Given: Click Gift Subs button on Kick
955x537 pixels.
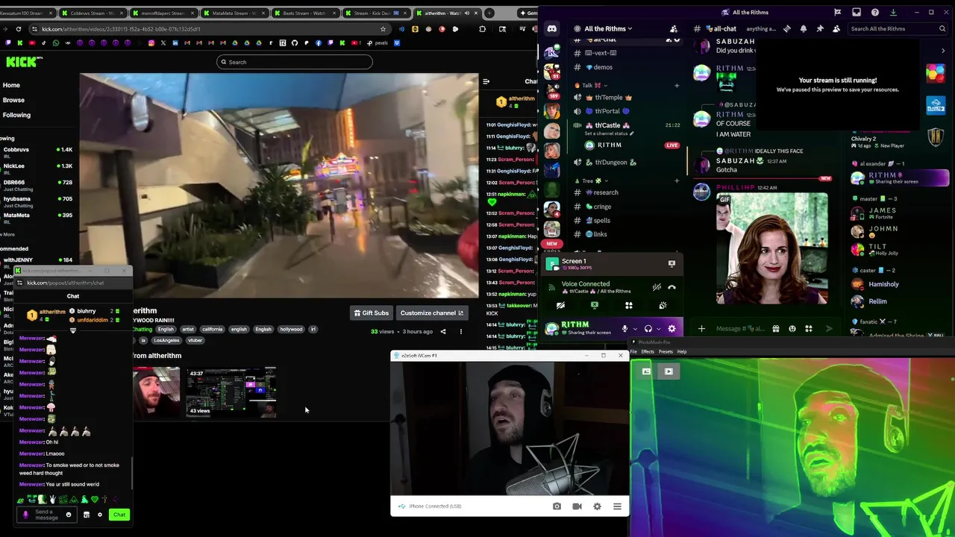Looking at the screenshot, I should pos(371,313).
